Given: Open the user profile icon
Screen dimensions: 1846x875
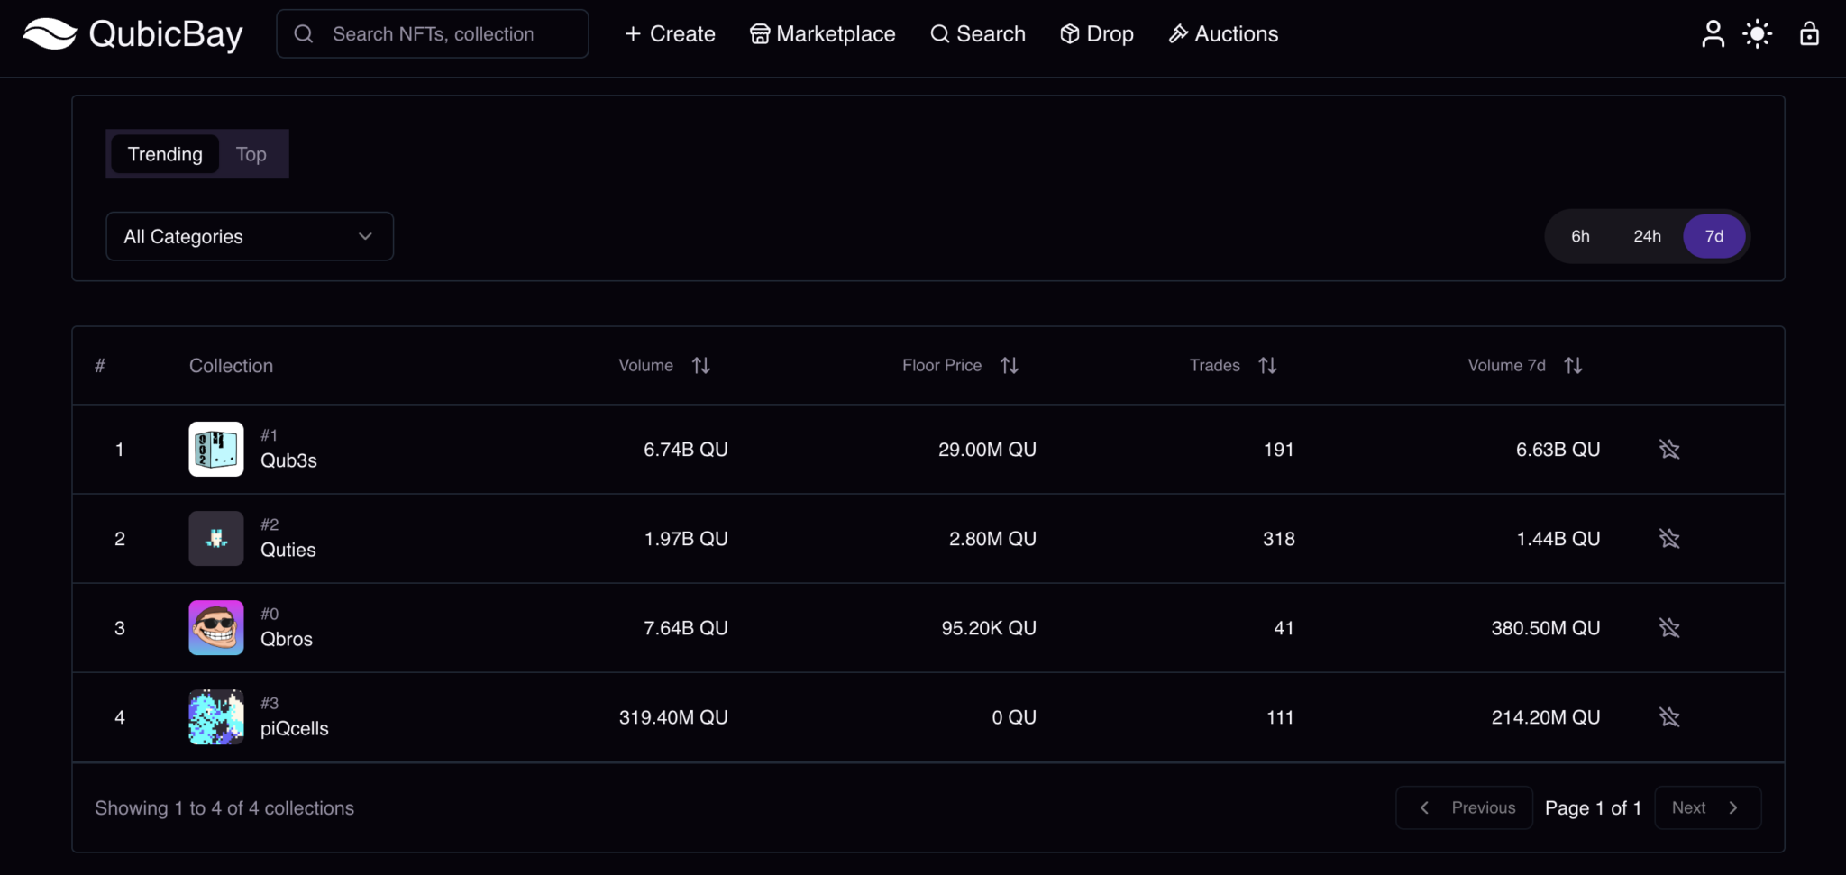Looking at the screenshot, I should pos(1713,34).
